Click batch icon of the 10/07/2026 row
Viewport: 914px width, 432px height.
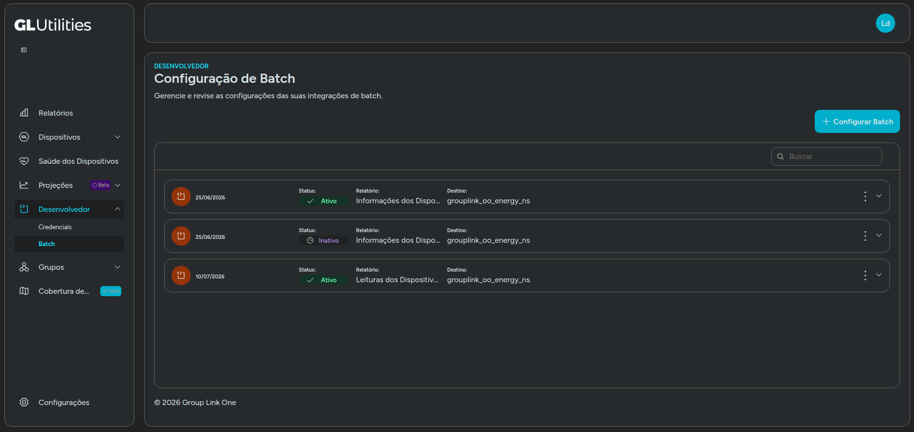181,275
